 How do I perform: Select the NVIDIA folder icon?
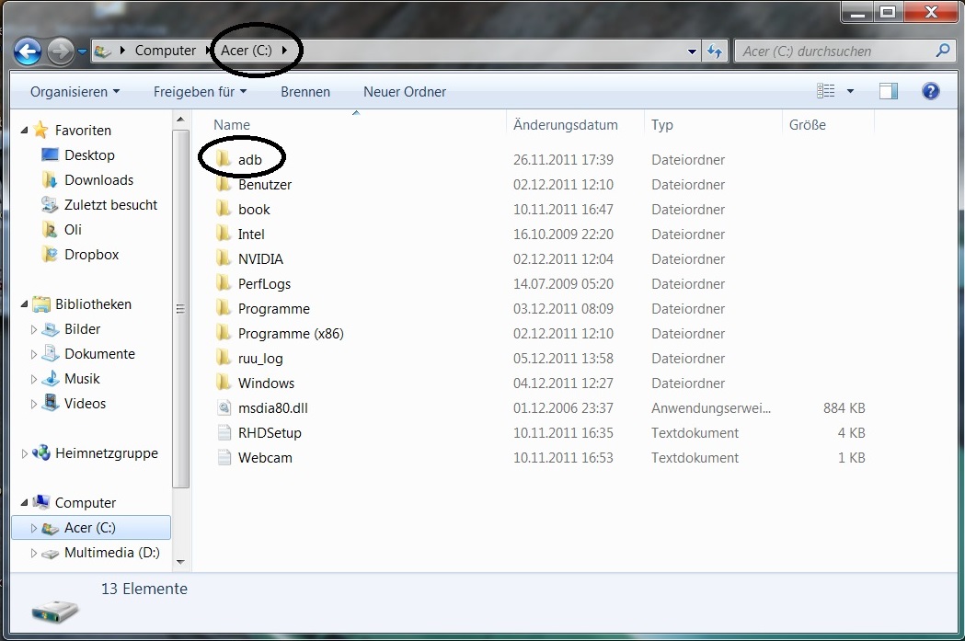click(x=224, y=258)
